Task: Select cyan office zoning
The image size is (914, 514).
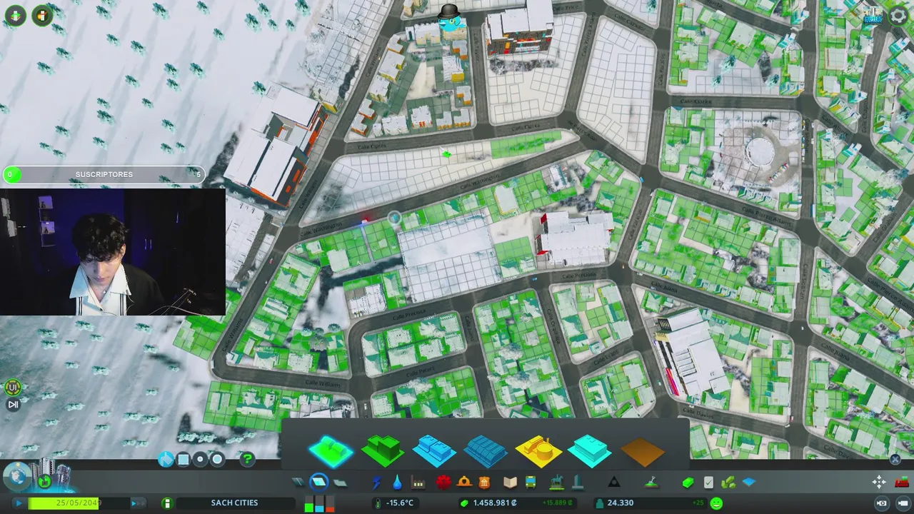Action: point(590,450)
